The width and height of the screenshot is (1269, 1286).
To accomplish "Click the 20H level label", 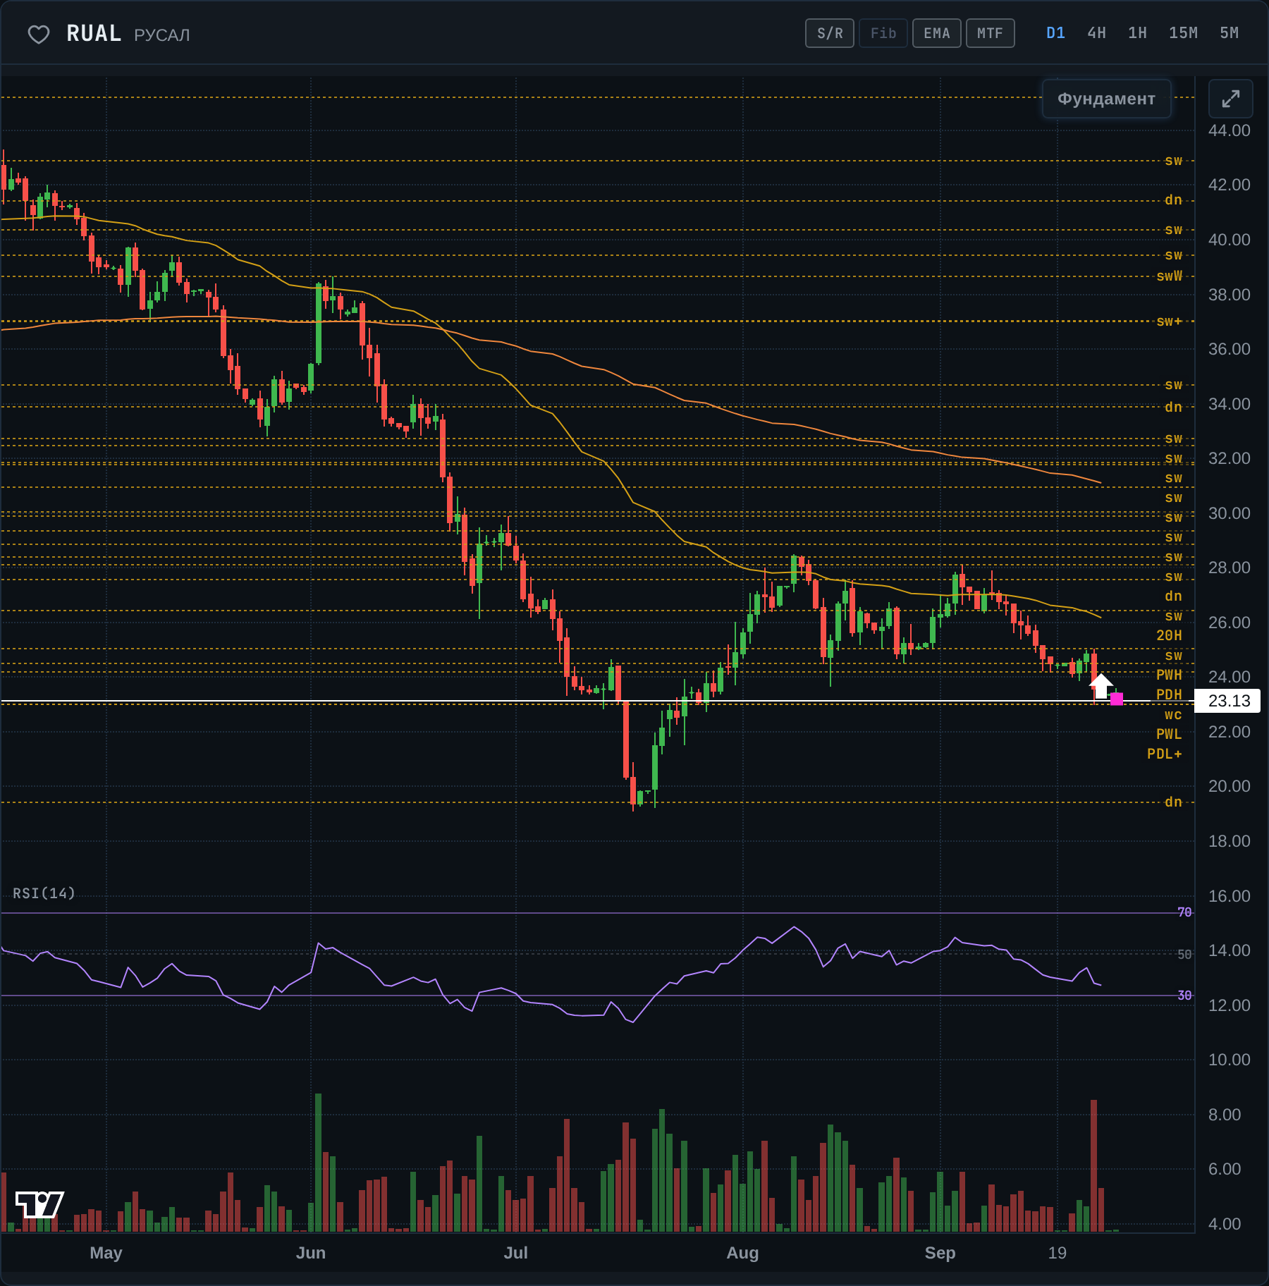I will pyautogui.click(x=1169, y=635).
